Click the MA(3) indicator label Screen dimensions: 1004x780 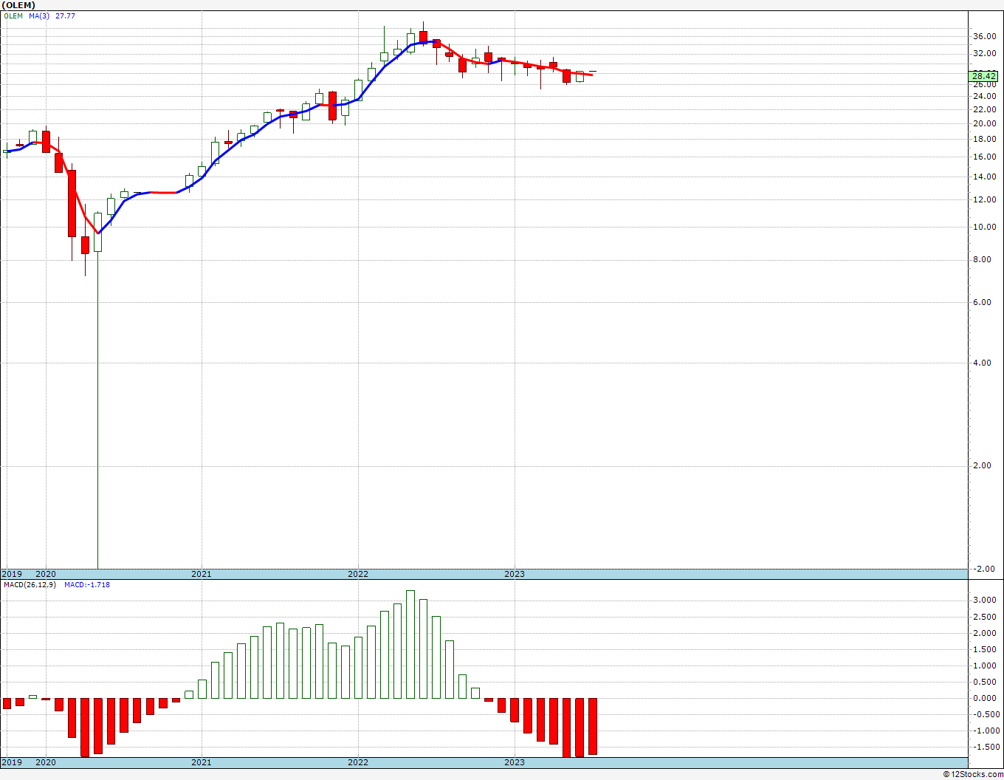[41, 16]
